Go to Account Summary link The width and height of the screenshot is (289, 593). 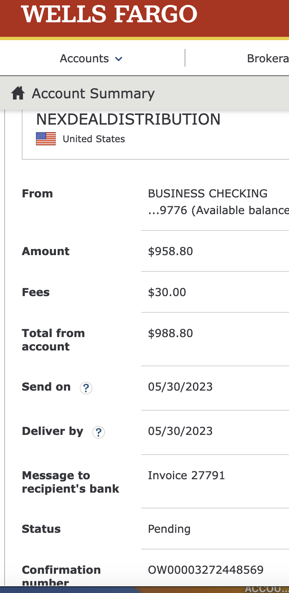93,93
